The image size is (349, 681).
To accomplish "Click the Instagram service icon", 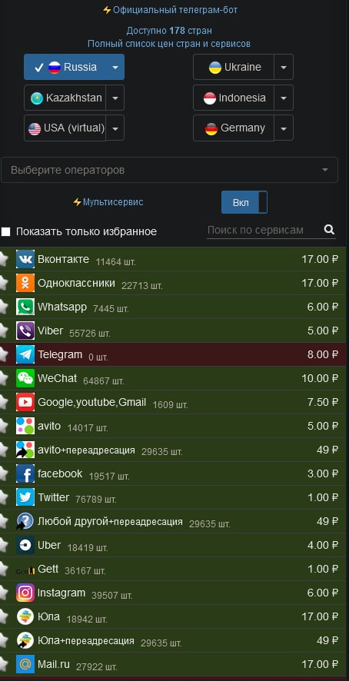I will coord(25,593).
